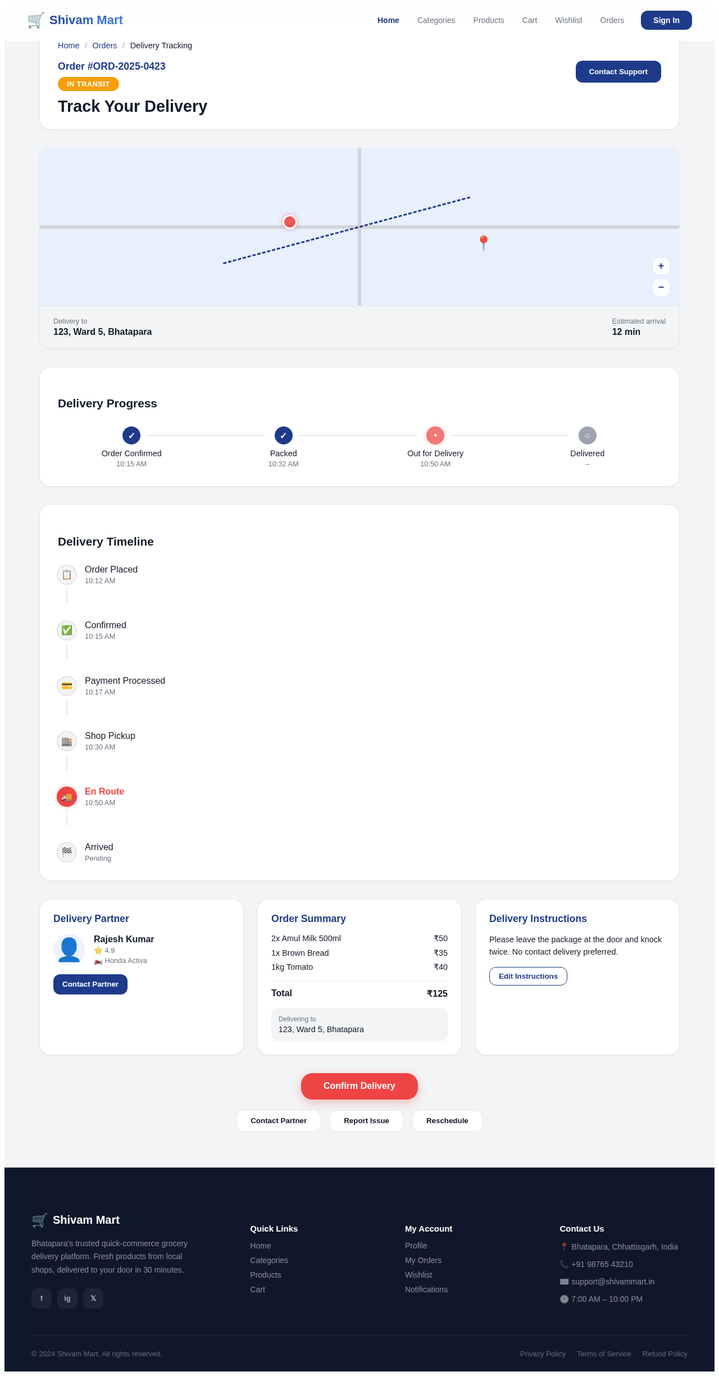Open footer Quick Links Home
Viewport: 719px width, 1376px height.
point(261,1246)
